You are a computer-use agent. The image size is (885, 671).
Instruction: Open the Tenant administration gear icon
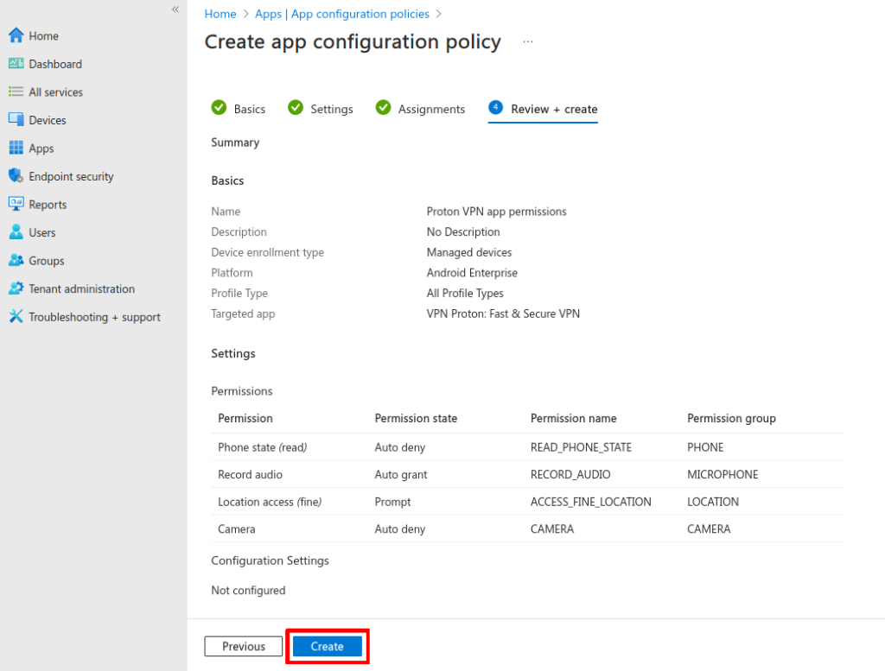(16, 288)
